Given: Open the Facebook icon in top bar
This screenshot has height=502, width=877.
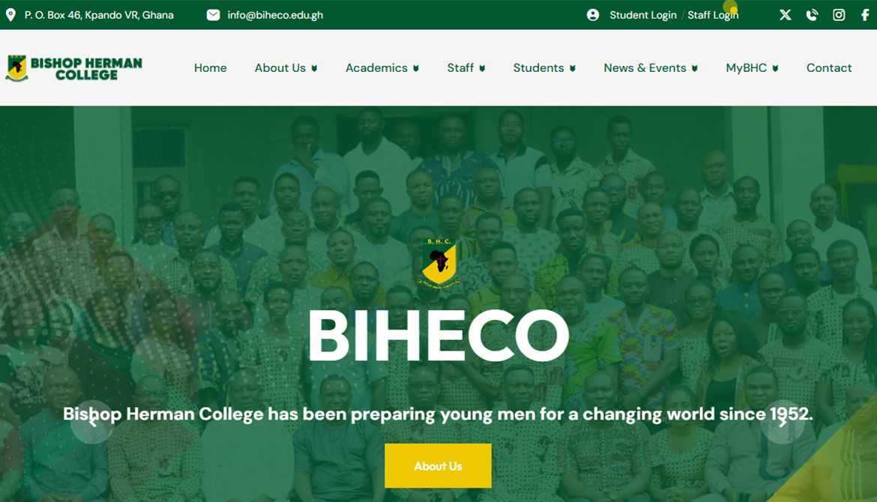Looking at the screenshot, I should coord(865,15).
